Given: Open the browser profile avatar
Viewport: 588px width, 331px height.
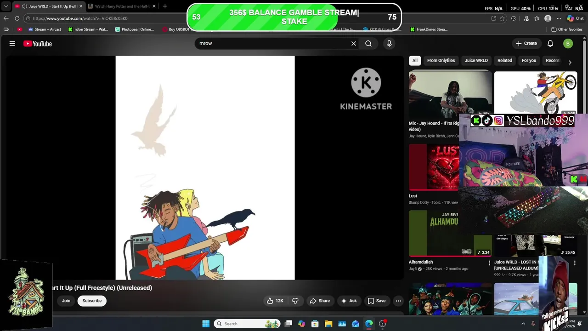Looking at the screenshot, I should (548, 18).
